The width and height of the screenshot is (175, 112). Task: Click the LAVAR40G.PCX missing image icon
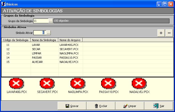tap(17, 83)
